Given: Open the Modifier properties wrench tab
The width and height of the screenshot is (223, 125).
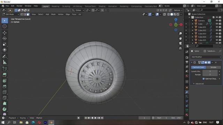Looking at the screenshot, I should (x=187, y=92).
